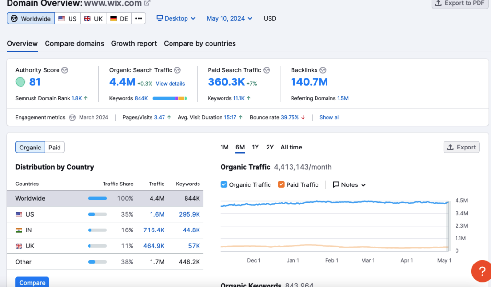Viewport: 491px width, 287px height.
Task: Open the Bounce rate 39.75% value
Action: pyautogui.click(x=290, y=118)
